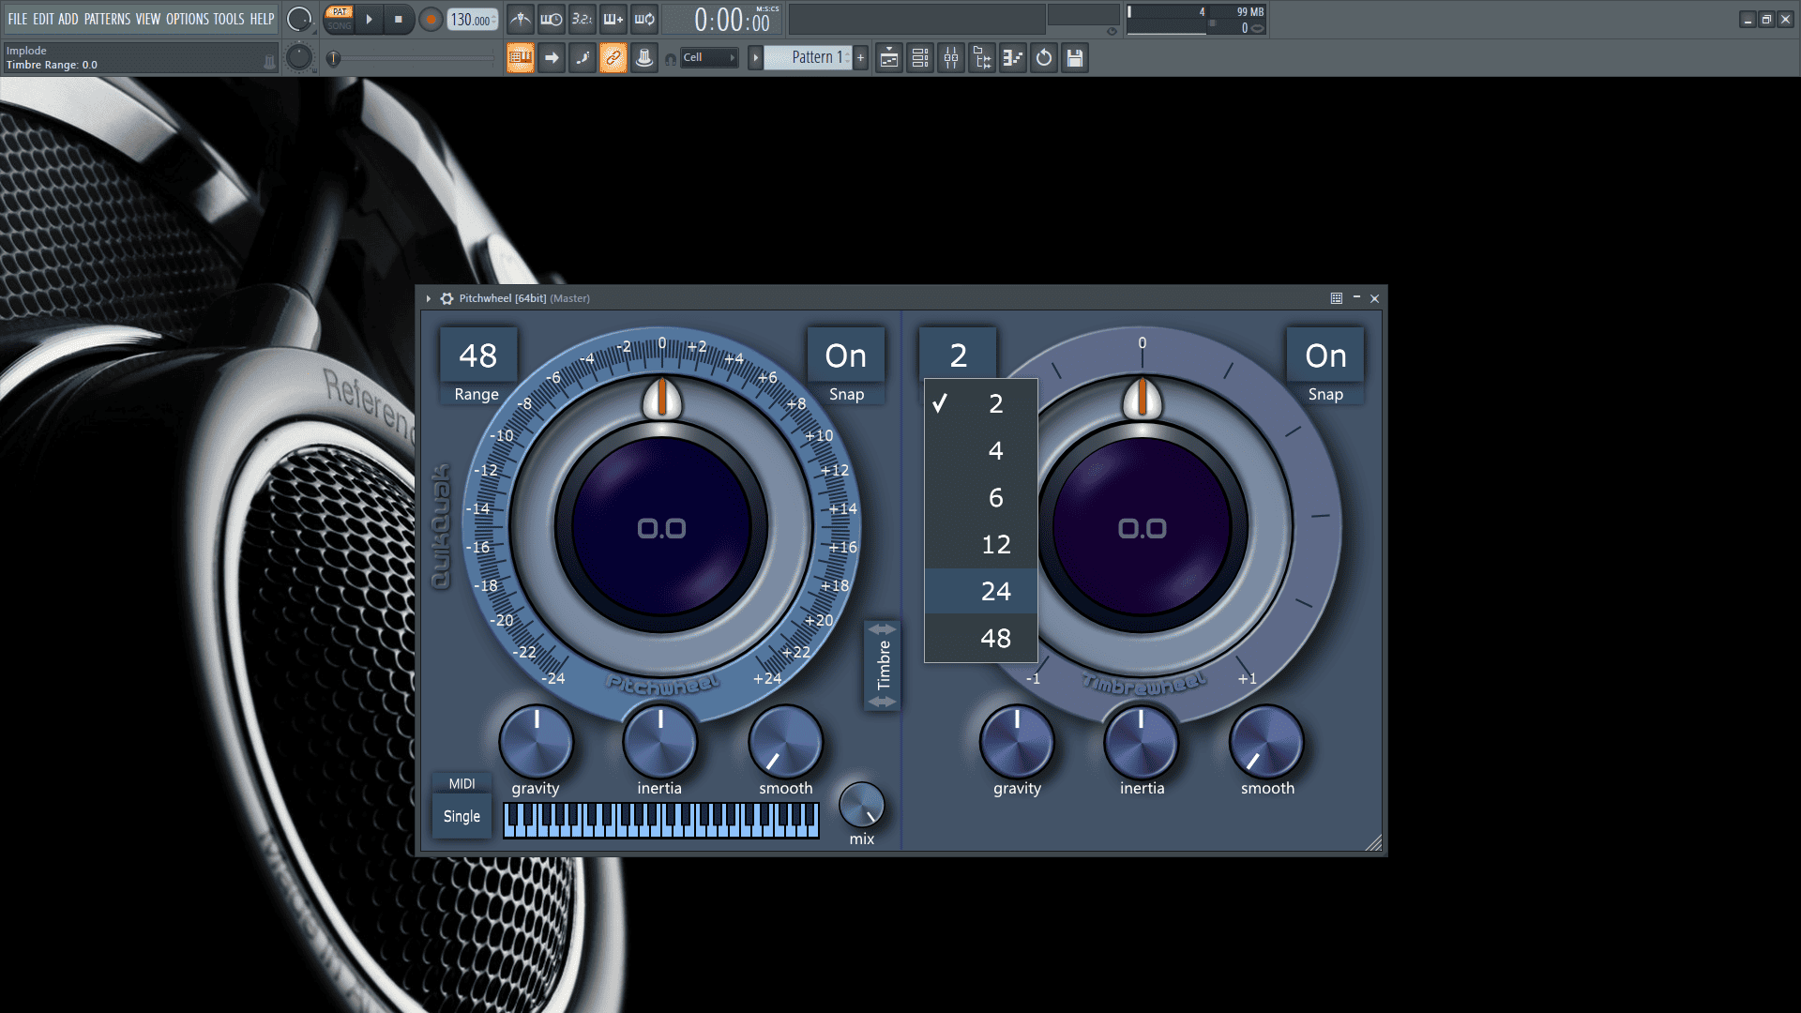Viewport: 1801px width, 1013px height.
Task: Click the Pitchwheel inertia knob
Action: 659,742
